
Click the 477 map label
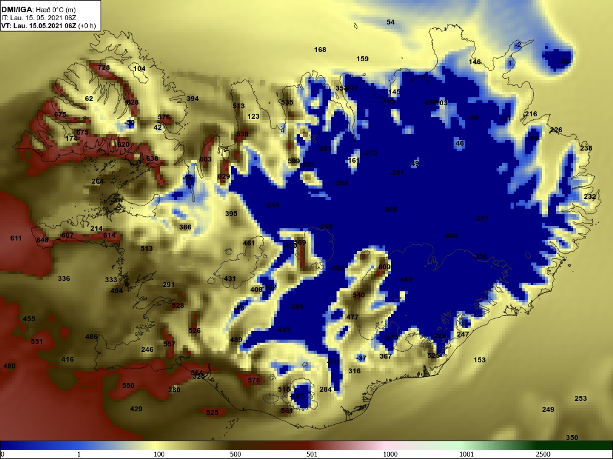pyautogui.click(x=352, y=317)
